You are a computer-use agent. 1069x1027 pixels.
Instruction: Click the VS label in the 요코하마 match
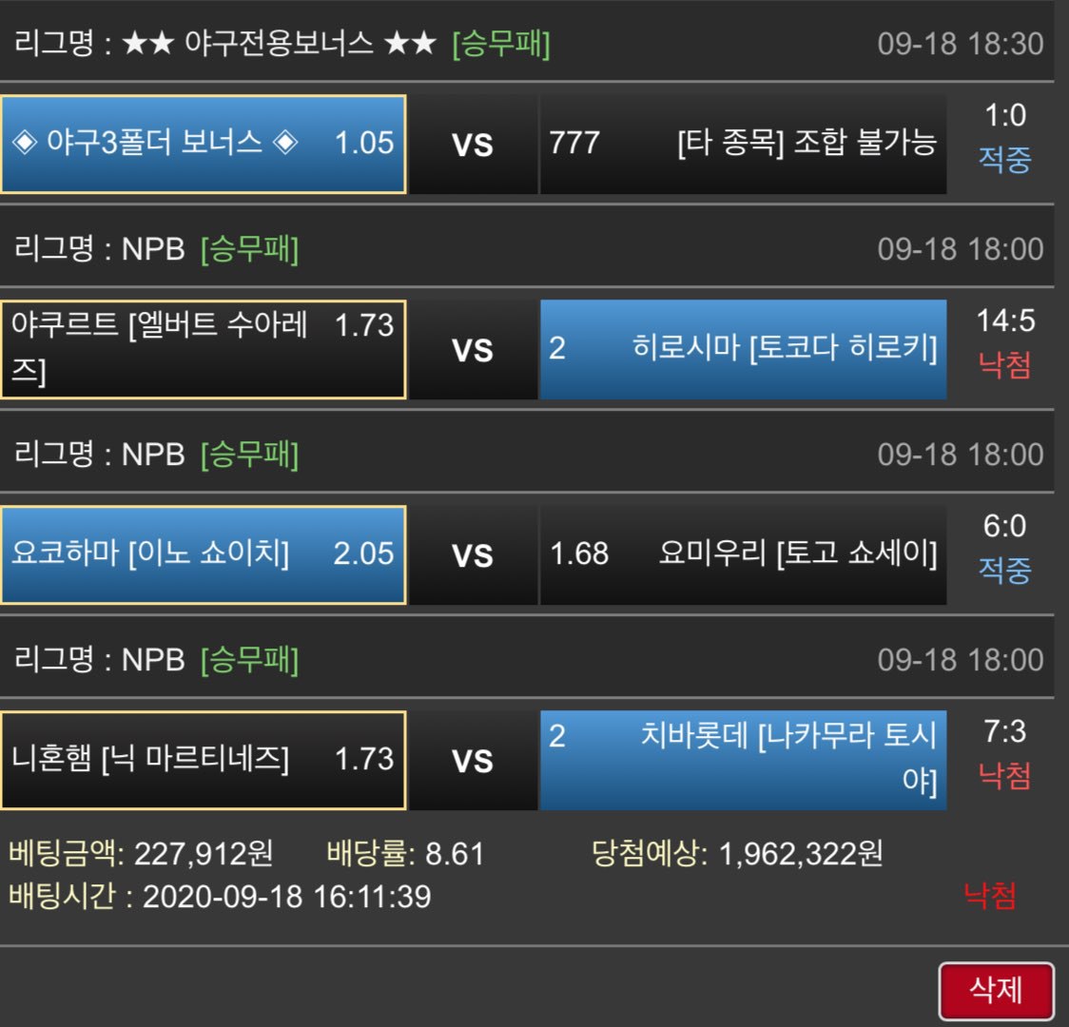tap(473, 555)
